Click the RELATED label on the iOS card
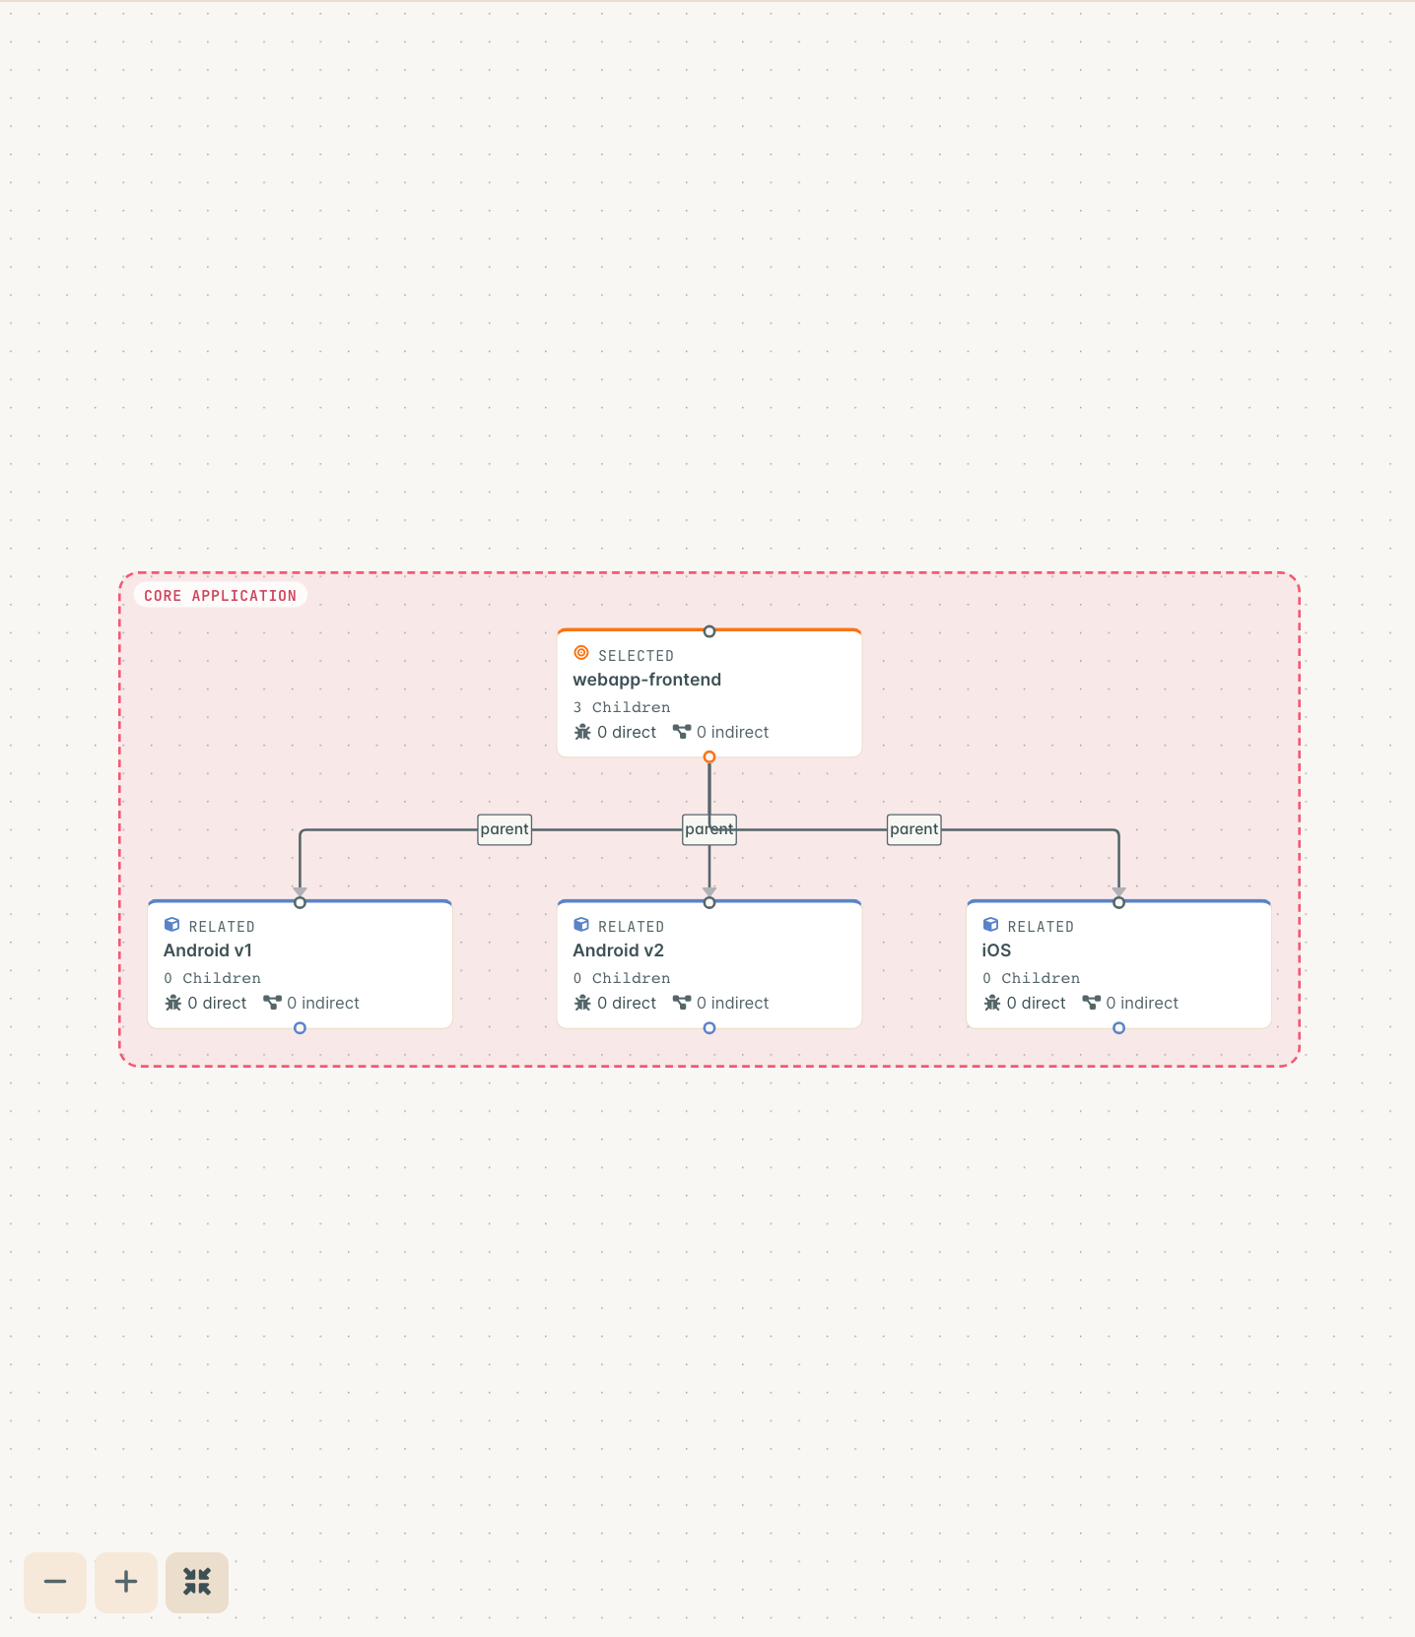Screen dimensions: 1415x1637 (1041, 927)
